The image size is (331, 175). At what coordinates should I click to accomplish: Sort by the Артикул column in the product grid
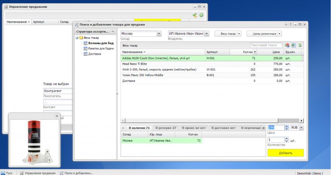[217, 52]
